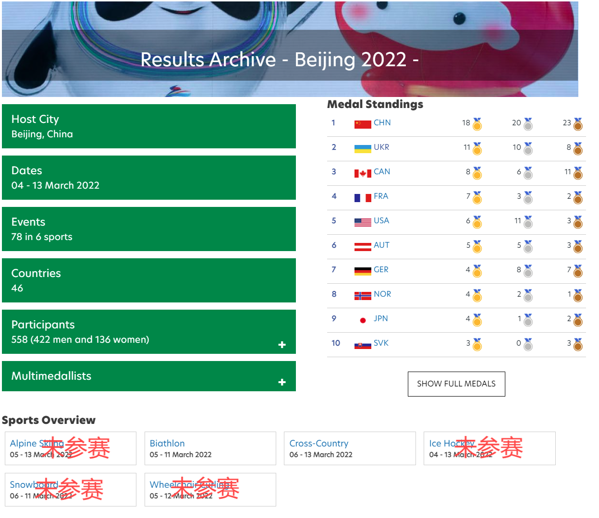Image resolution: width=599 pixels, height=518 pixels.
Task: Click the Japan flag icon
Action: click(363, 320)
